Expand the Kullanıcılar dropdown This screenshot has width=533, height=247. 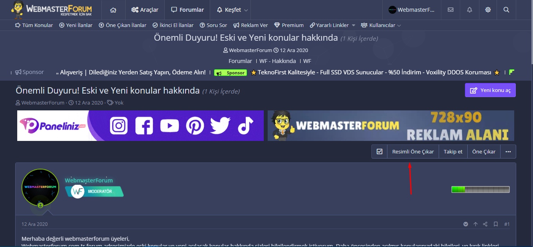tap(381, 25)
